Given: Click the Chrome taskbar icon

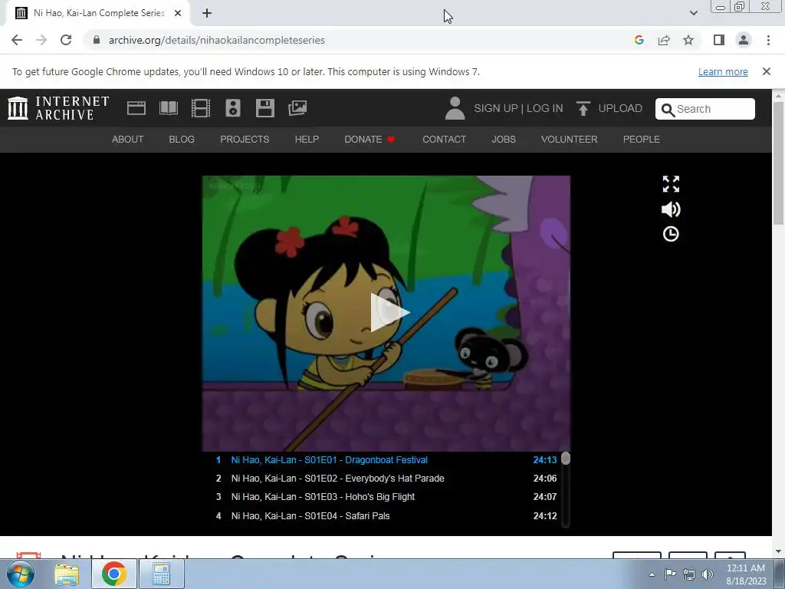Looking at the screenshot, I should 113,574.
